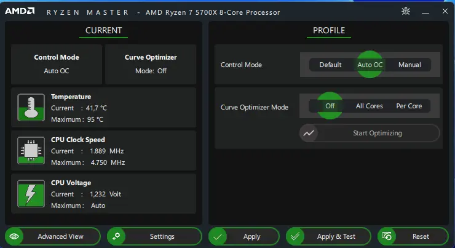
Task: Click the eye icon on Advanced View
Action: point(14,236)
